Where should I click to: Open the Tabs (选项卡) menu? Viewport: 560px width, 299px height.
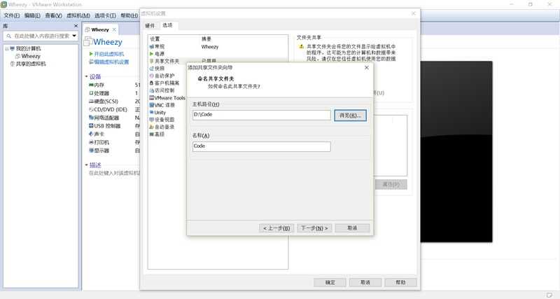point(105,15)
